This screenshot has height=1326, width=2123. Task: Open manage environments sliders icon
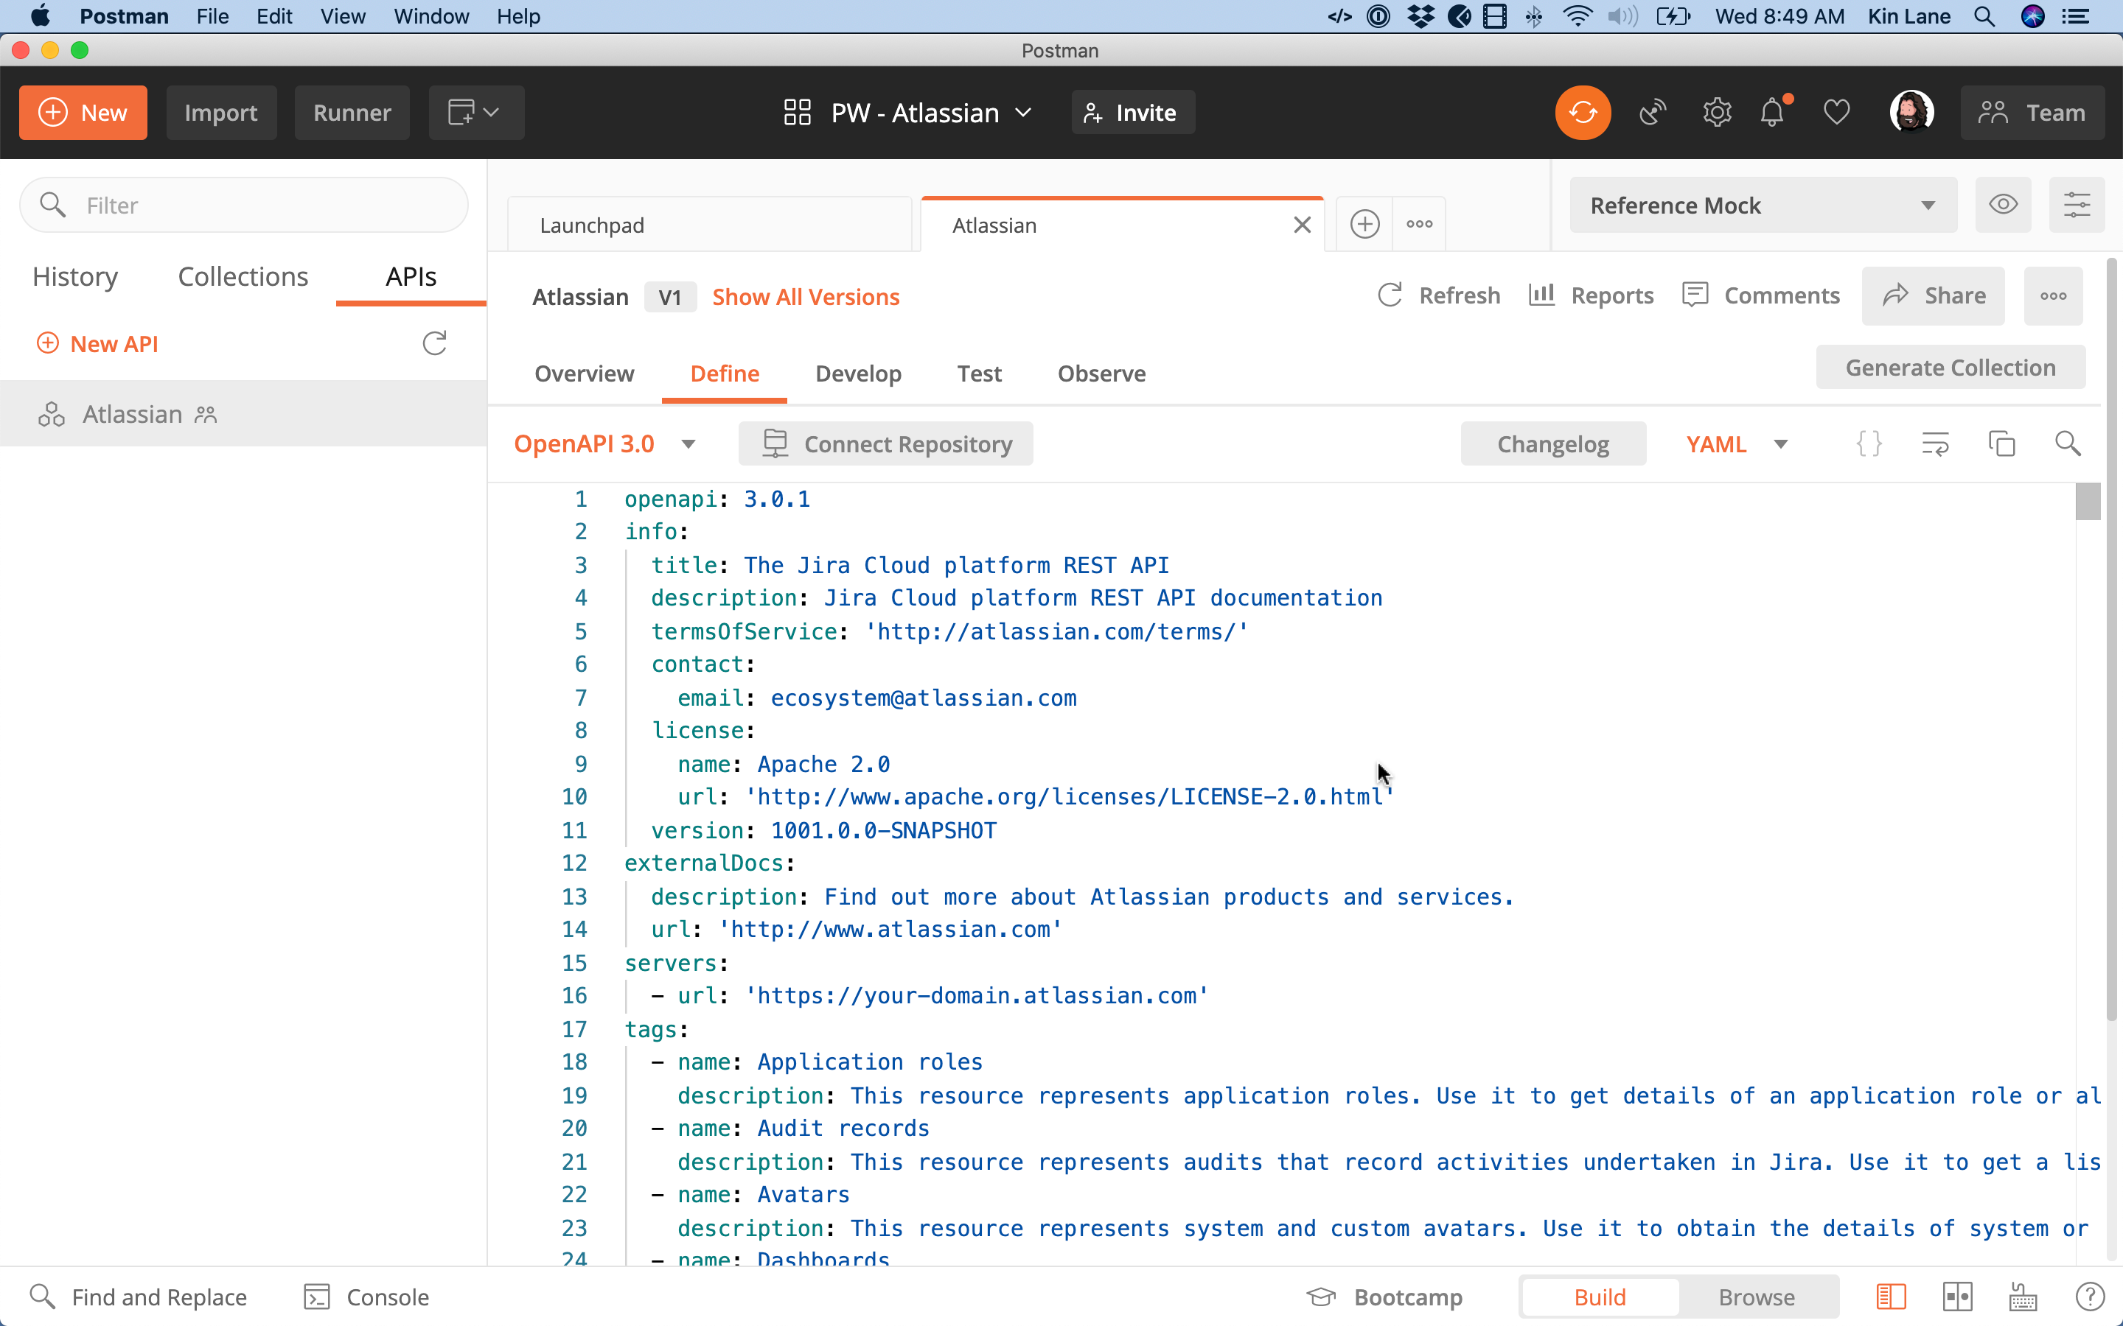2077,206
